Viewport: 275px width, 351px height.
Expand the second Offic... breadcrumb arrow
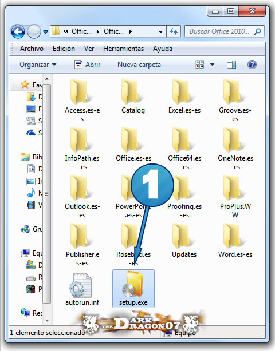pos(131,32)
